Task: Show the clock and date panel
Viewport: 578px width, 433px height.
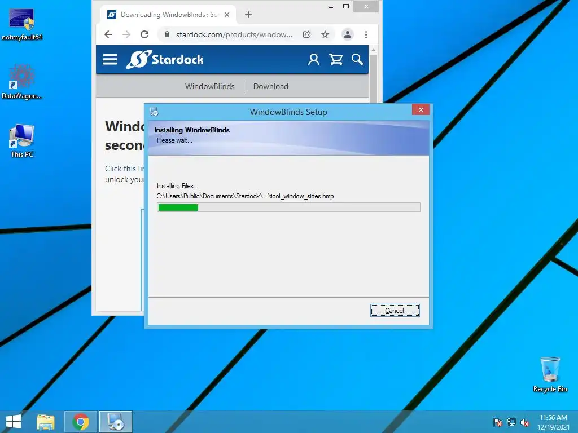Action: coord(553,422)
